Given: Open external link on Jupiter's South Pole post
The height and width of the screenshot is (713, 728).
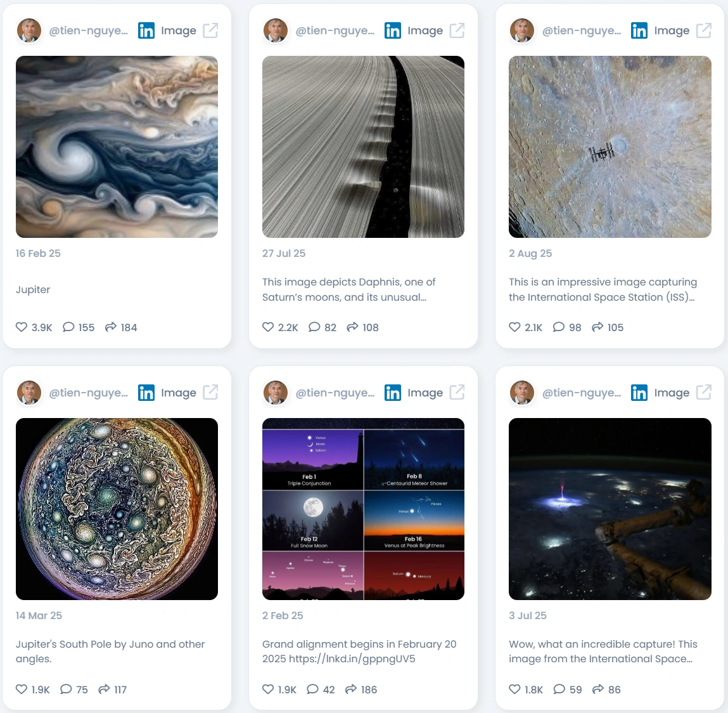Looking at the screenshot, I should 210,392.
